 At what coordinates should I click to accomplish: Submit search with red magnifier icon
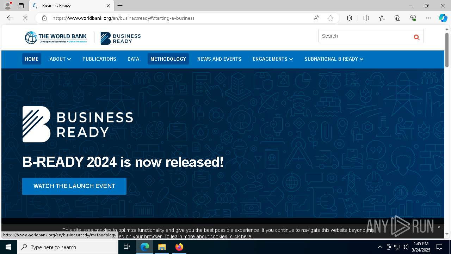point(416,37)
